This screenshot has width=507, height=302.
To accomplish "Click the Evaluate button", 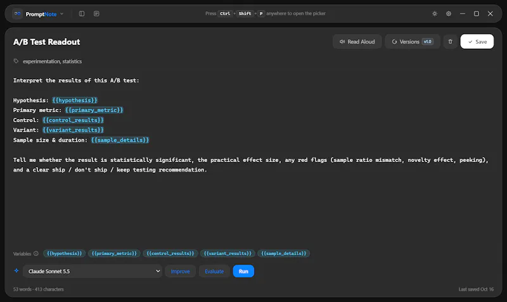I will pos(214,272).
